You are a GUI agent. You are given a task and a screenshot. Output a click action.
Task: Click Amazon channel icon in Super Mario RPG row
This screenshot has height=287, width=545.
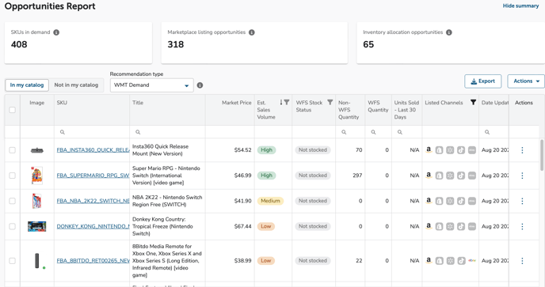point(429,176)
